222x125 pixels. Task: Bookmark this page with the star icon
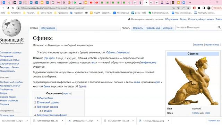188,8
